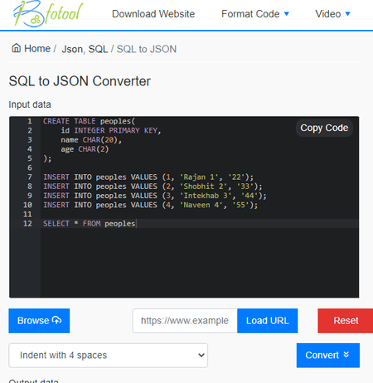Expand the Video menu
The height and width of the screenshot is (383, 373).
332,14
